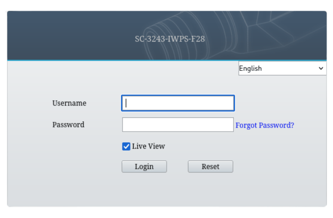Open the Forgot Password? link
The width and height of the screenshot is (333, 218).
tap(265, 125)
